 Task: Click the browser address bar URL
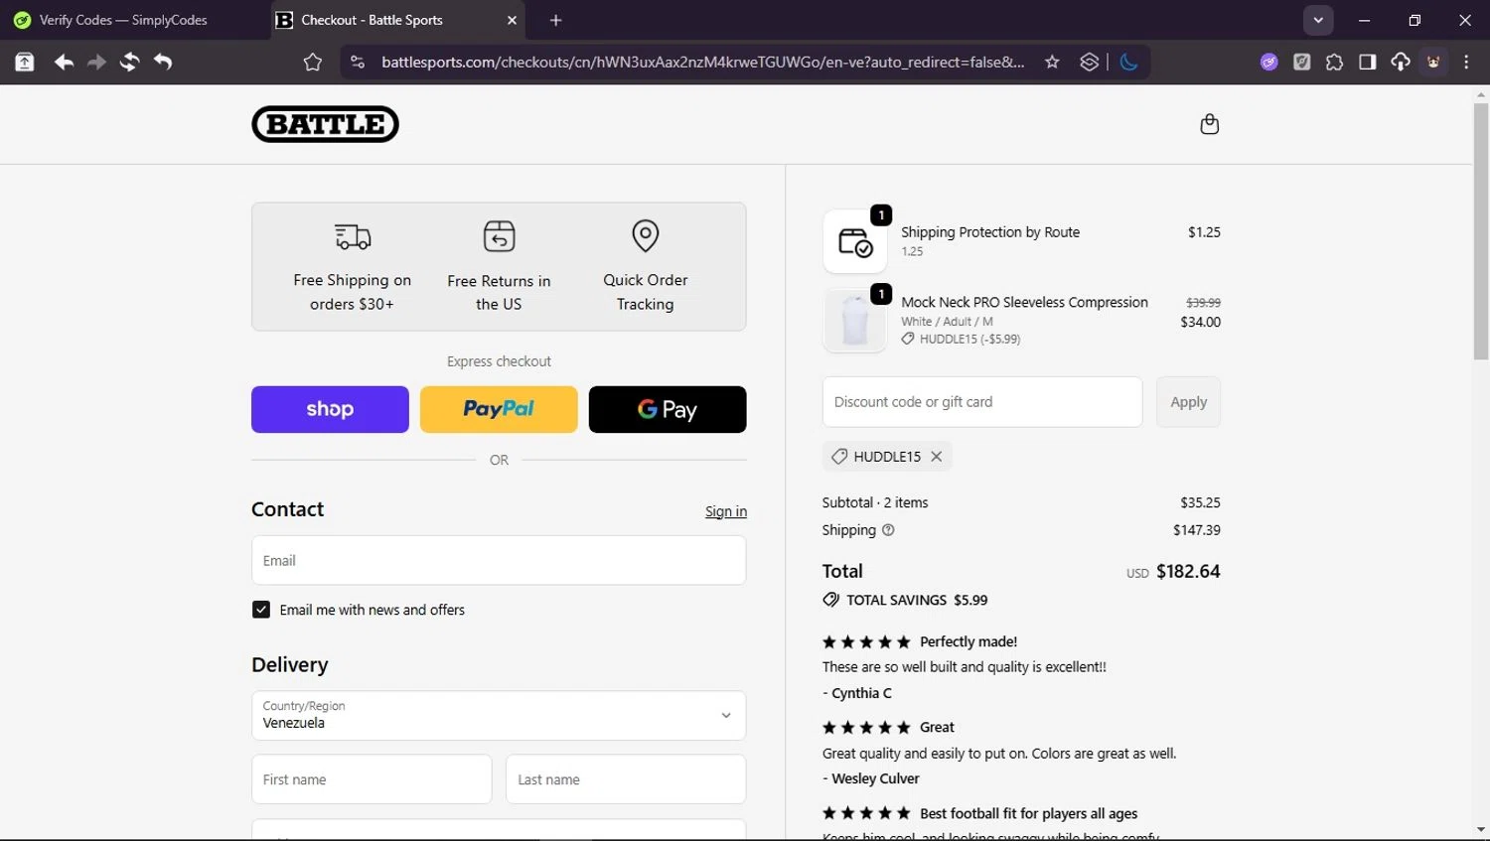[x=702, y=63]
